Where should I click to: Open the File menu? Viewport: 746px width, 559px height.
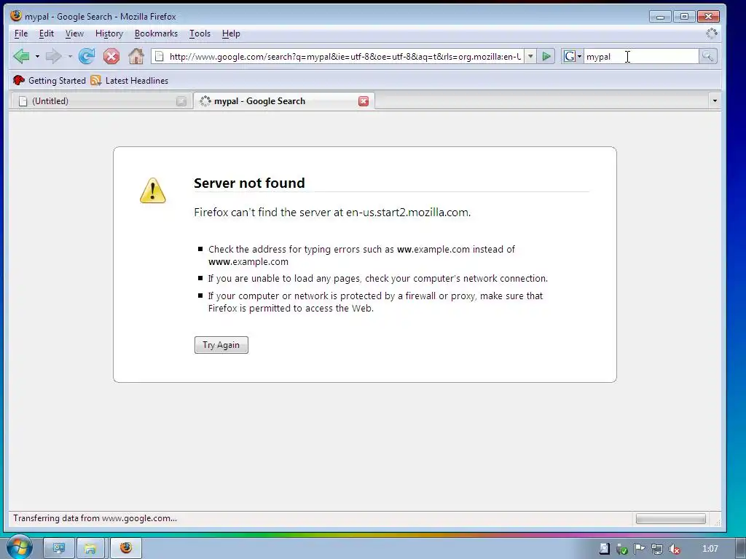pos(21,33)
